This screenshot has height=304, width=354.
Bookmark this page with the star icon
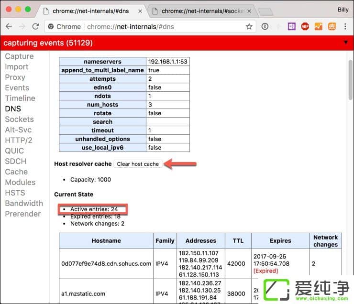click(249, 27)
